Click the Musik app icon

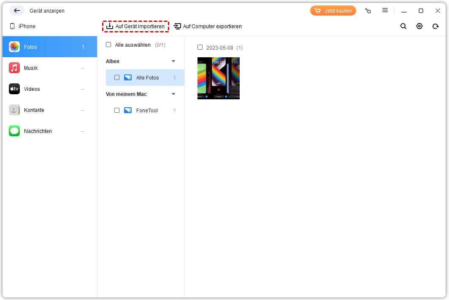[14, 68]
